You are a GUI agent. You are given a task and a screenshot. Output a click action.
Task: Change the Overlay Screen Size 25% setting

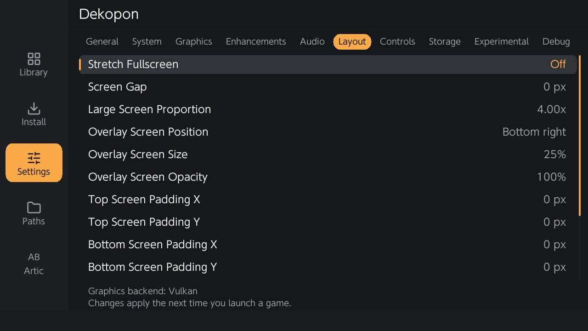pos(554,154)
